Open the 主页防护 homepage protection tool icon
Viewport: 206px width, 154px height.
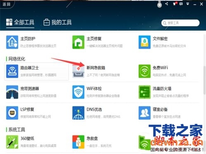coord(12,42)
